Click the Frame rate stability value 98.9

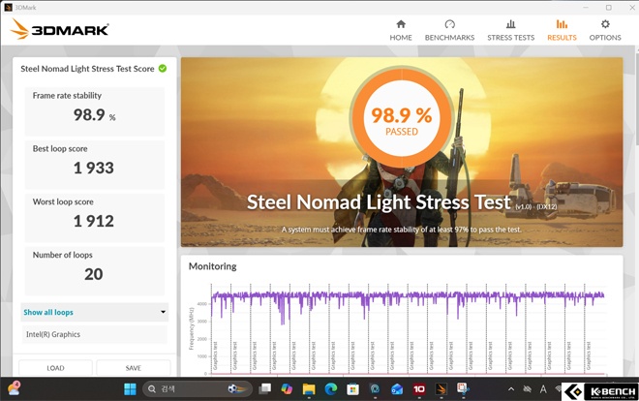(89, 115)
